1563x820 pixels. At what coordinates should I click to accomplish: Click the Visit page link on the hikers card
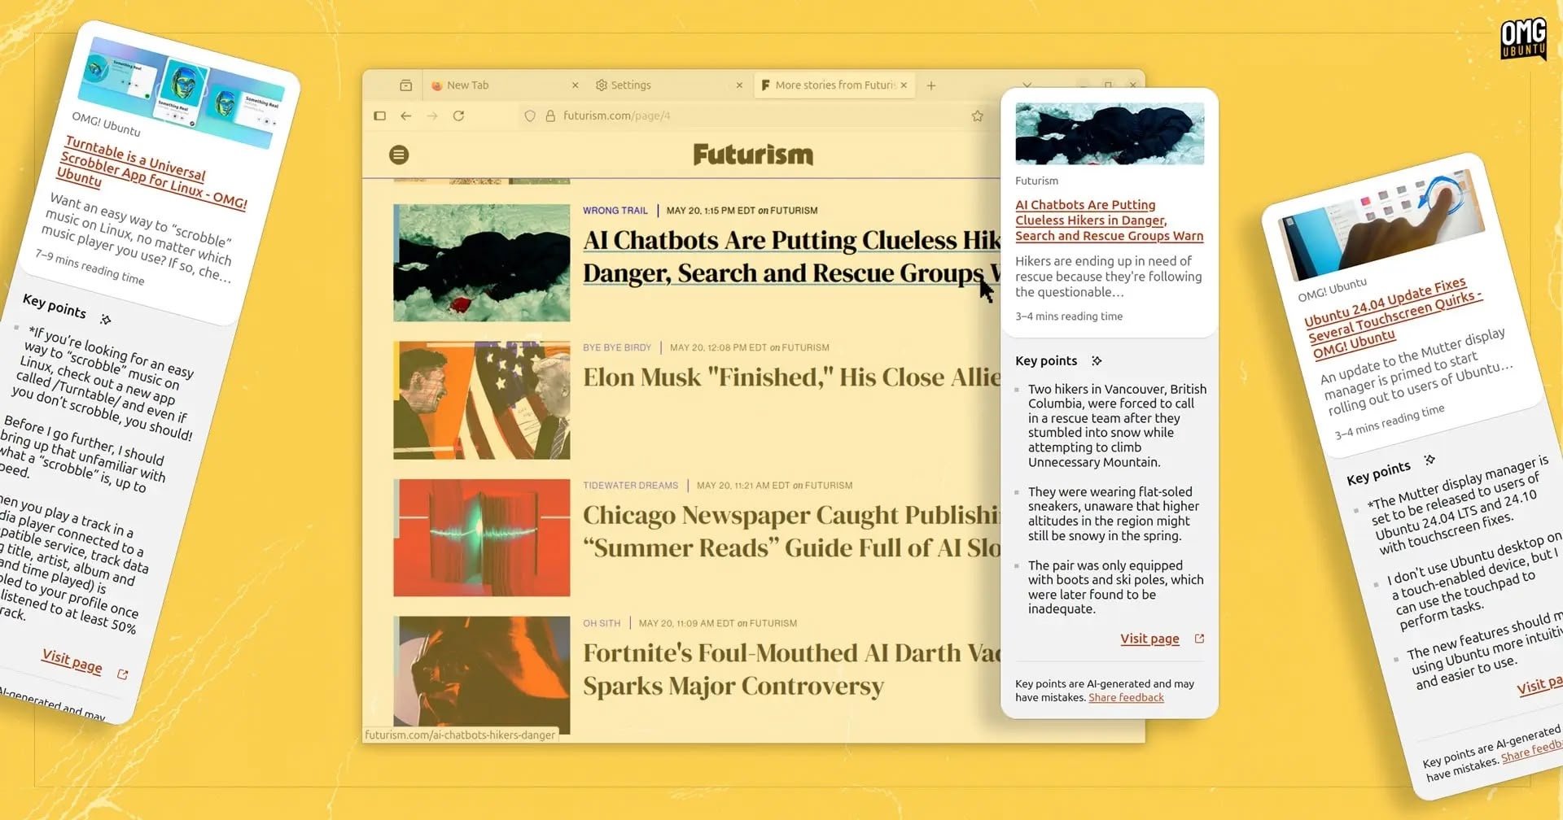coord(1149,639)
